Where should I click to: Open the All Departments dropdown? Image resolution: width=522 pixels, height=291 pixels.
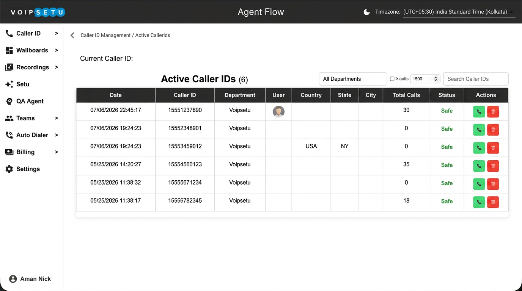353,79
